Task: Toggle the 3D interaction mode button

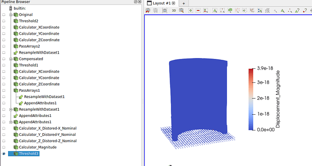Action: (174, 10)
